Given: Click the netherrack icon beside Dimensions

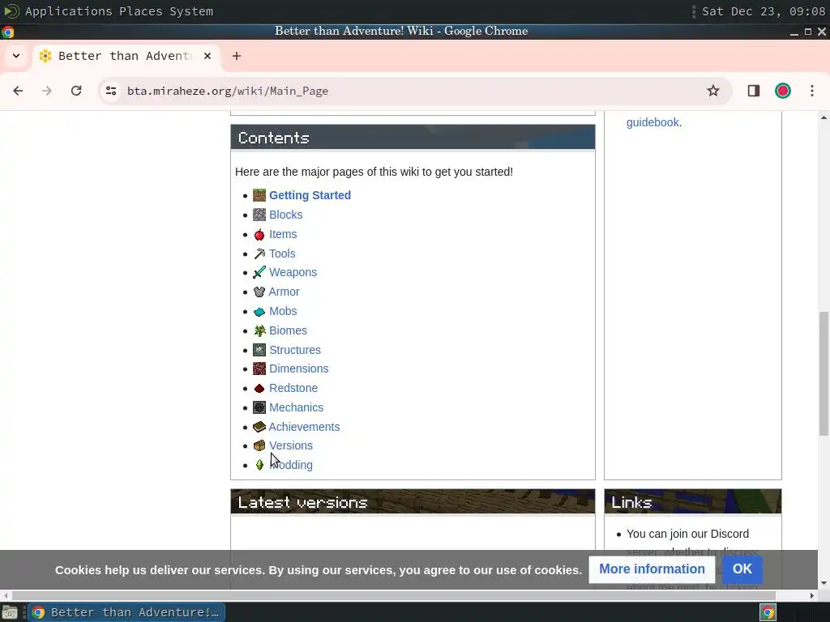Looking at the screenshot, I should click(259, 369).
